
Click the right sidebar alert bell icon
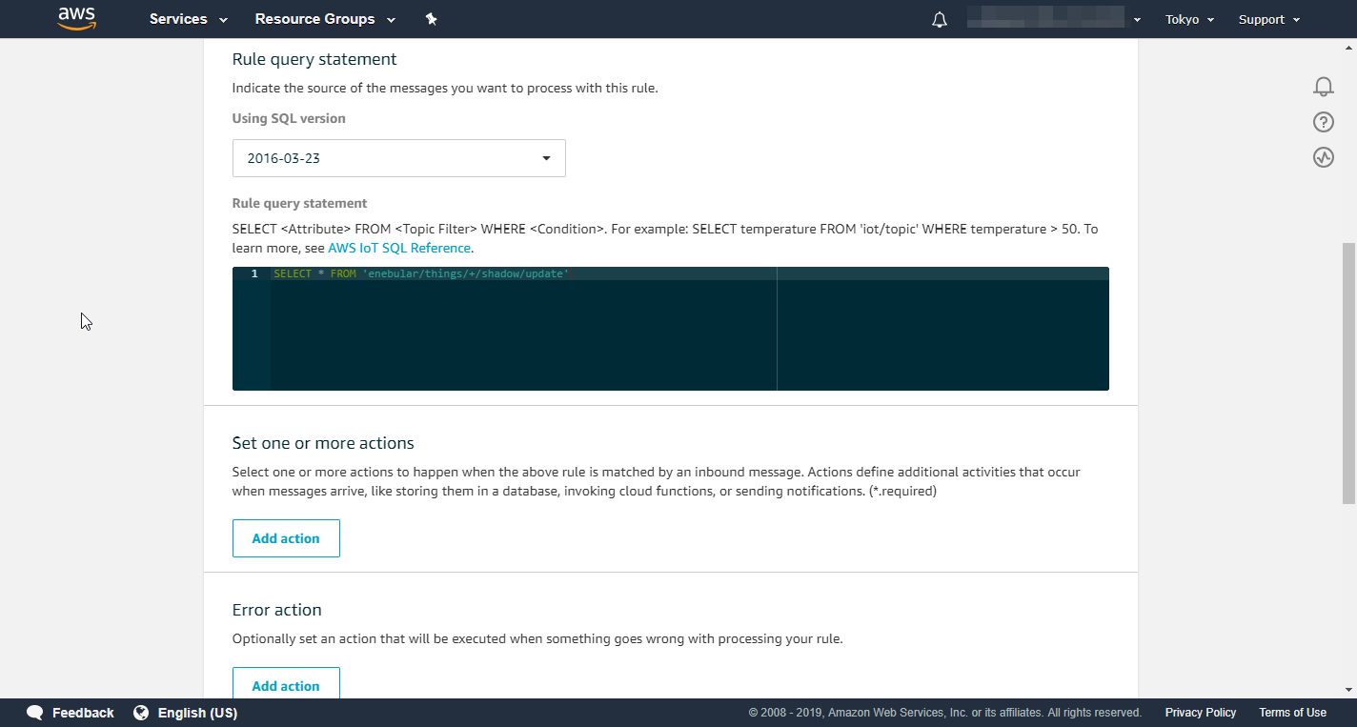[1323, 87]
